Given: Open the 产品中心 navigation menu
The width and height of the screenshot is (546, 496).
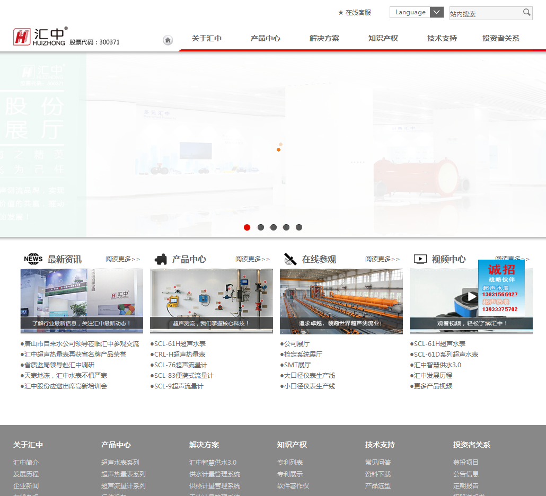Looking at the screenshot, I should pyautogui.click(x=266, y=38).
